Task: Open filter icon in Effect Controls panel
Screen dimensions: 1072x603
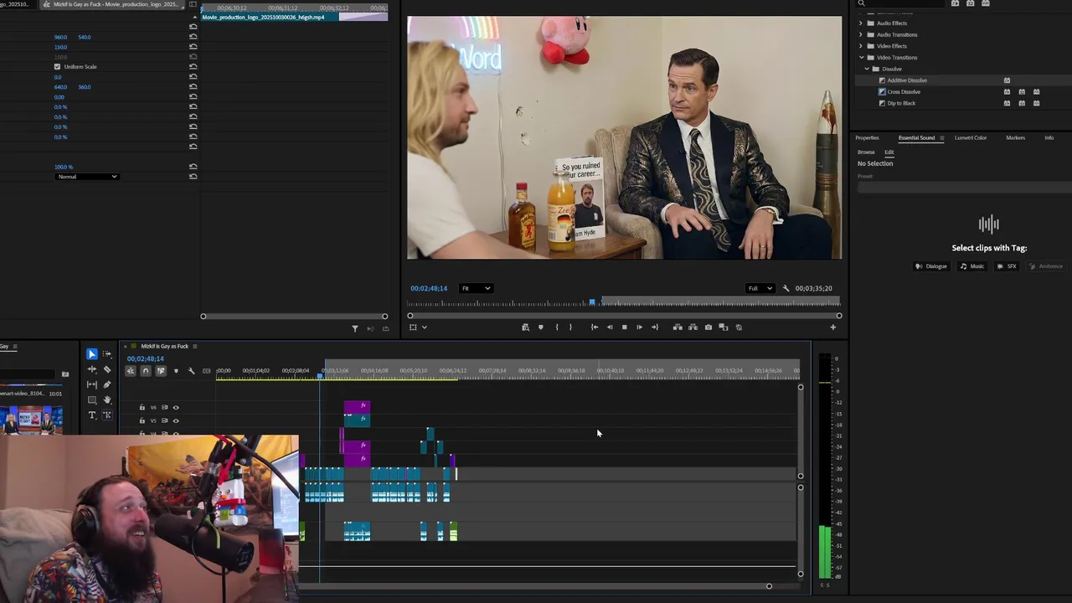Action: (354, 328)
